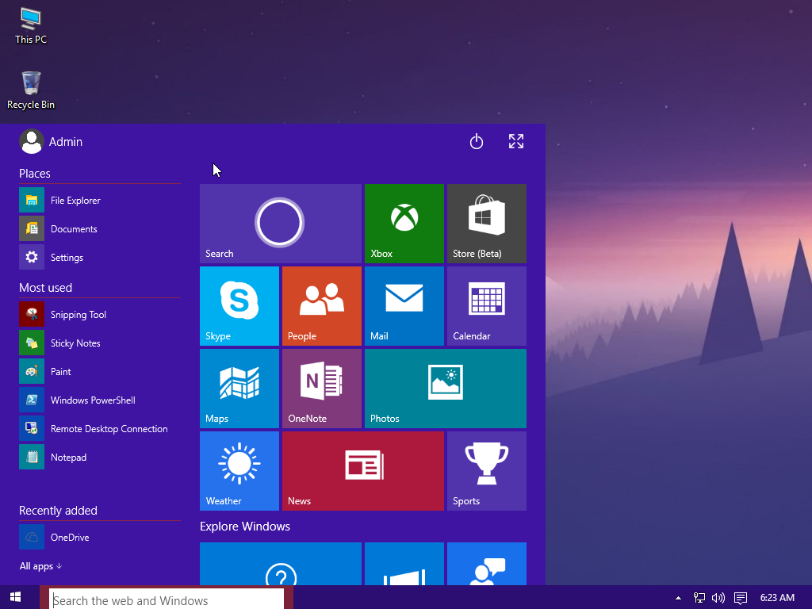Launch the Maps tile
This screenshot has width=812, height=609.
(x=239, y=389)
